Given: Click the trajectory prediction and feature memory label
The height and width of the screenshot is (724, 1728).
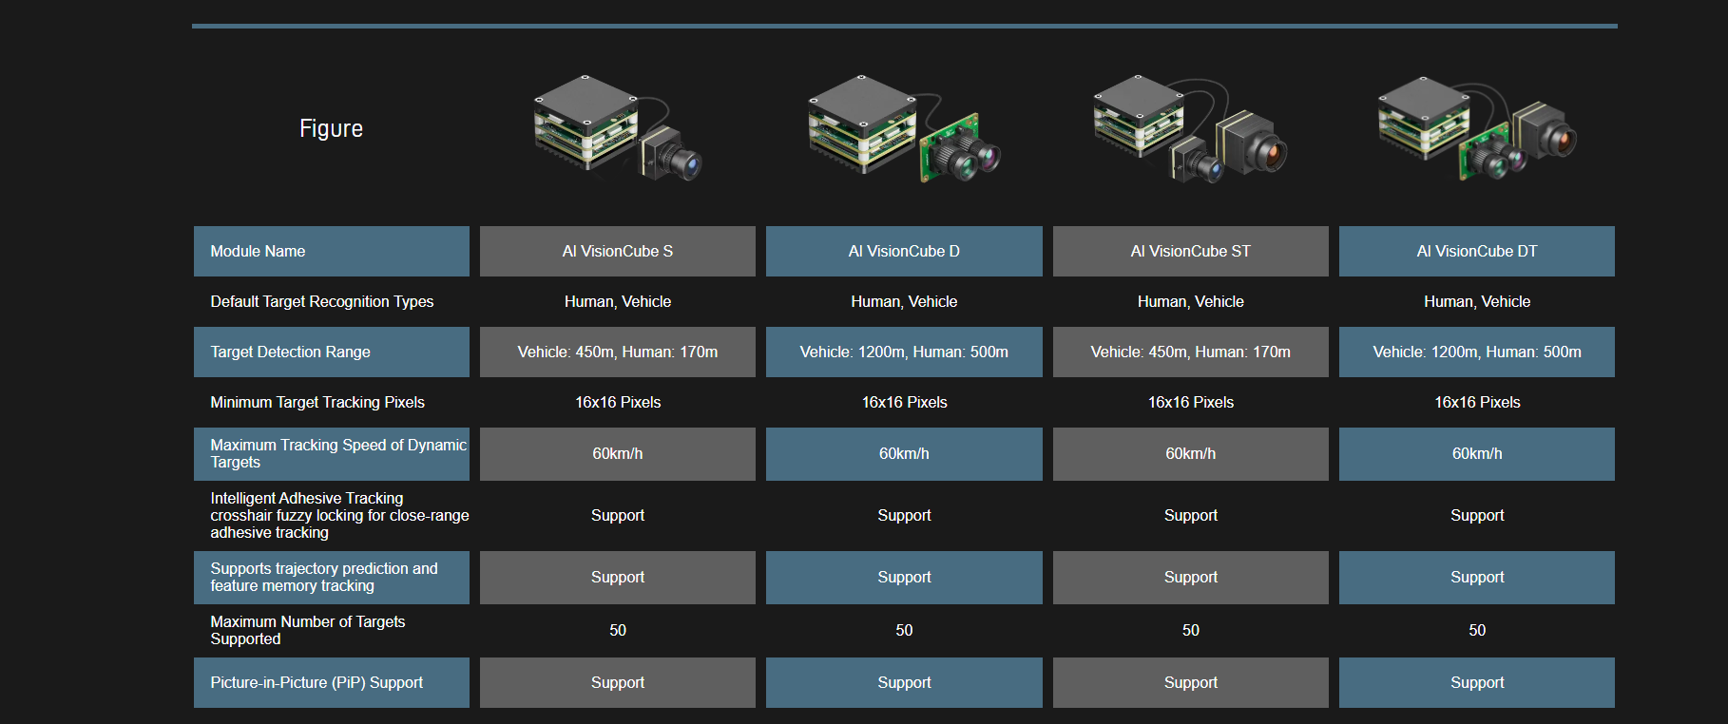Looking at the screenshot, I should click(323, 577).
